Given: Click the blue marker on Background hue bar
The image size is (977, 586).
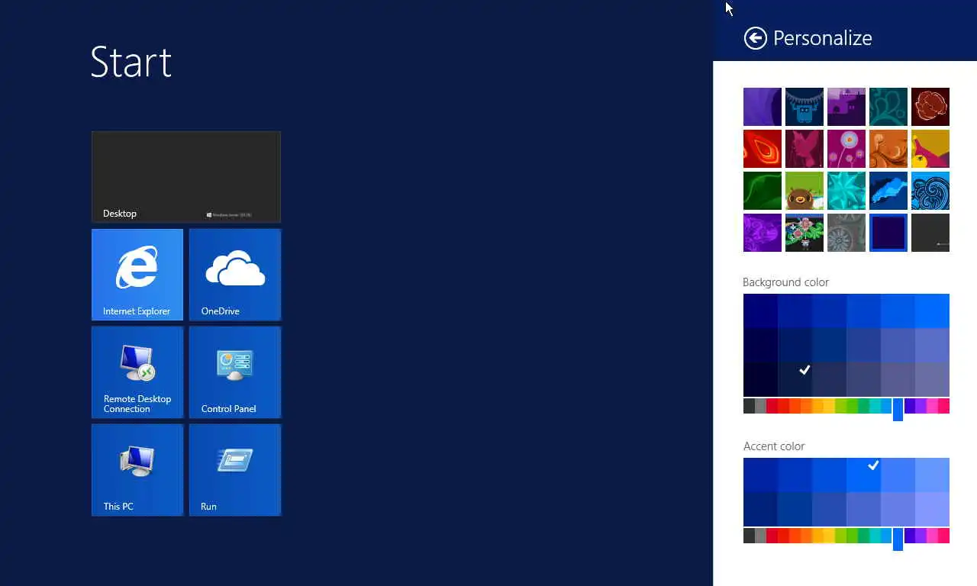Looking at the screenshot, I should pyautogui.click(x=898, y=409).
